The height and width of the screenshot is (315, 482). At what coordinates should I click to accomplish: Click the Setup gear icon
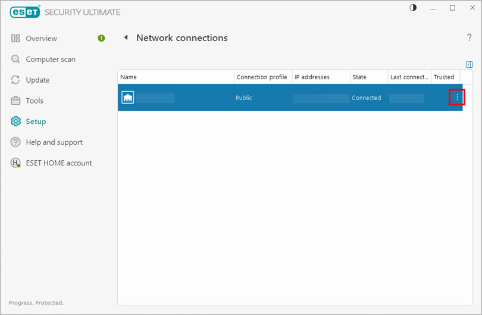[15, 121]
